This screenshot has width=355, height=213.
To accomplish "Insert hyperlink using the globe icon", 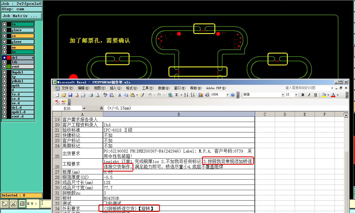I will tap(170, 95).
